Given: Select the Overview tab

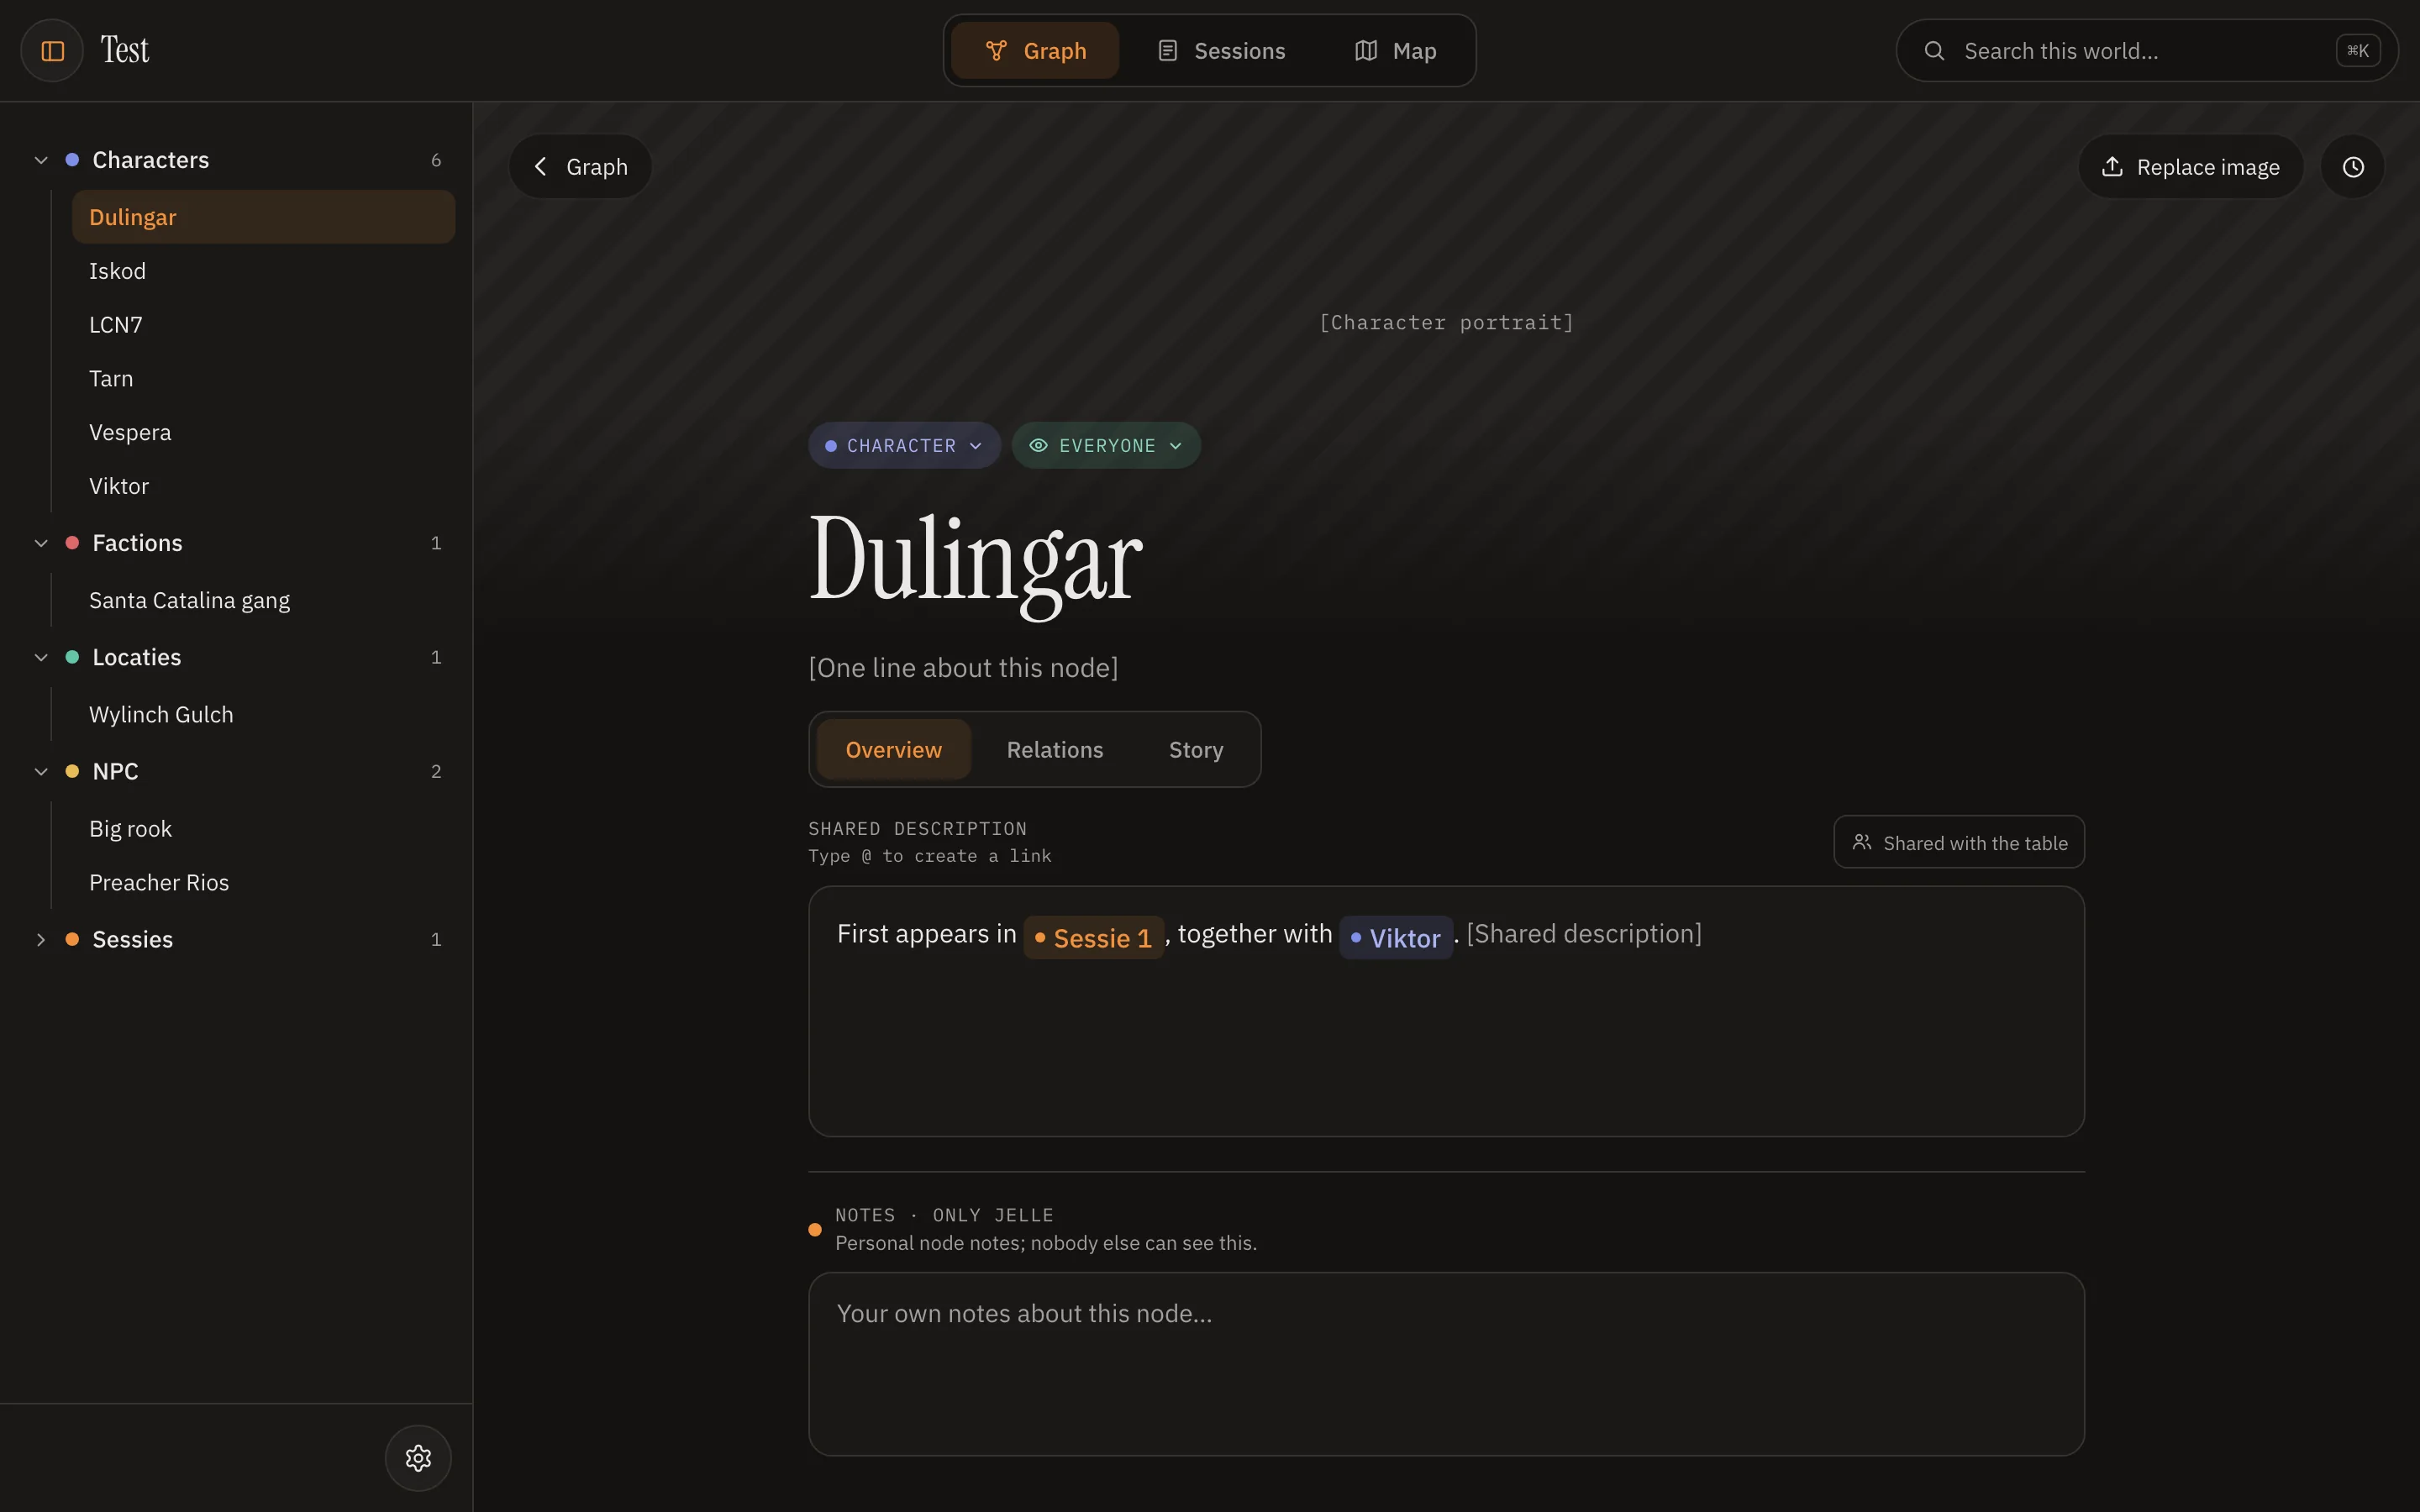Looking at the screenshot, I should click(x=893, y=749).
